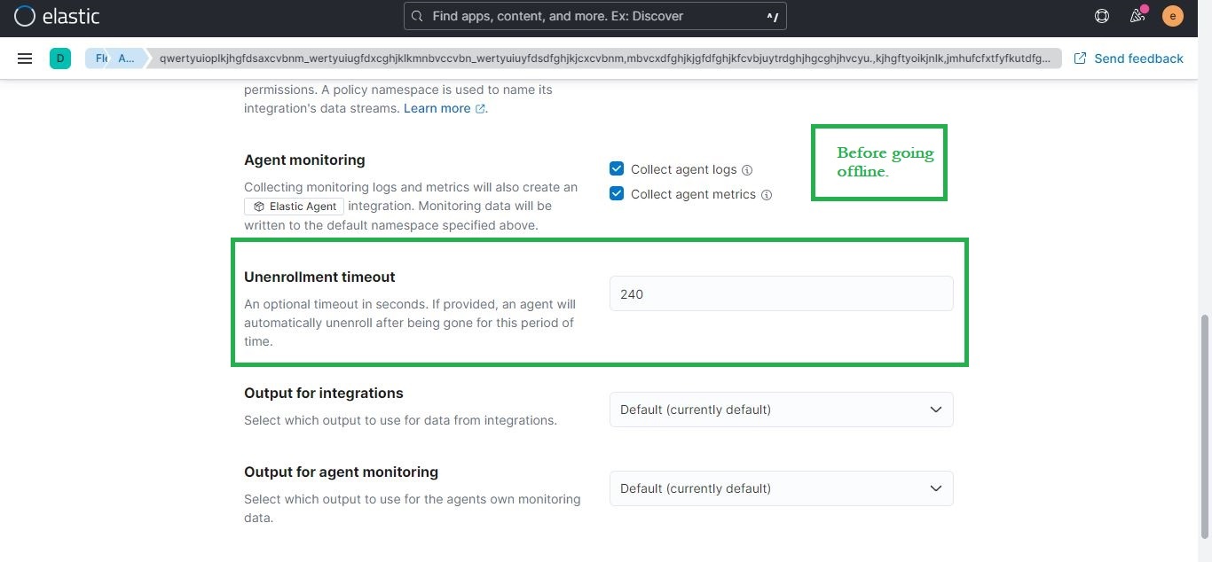The image size is (1212, 562).
Task: Open the user profile avatar
Action: point(1172,15)
